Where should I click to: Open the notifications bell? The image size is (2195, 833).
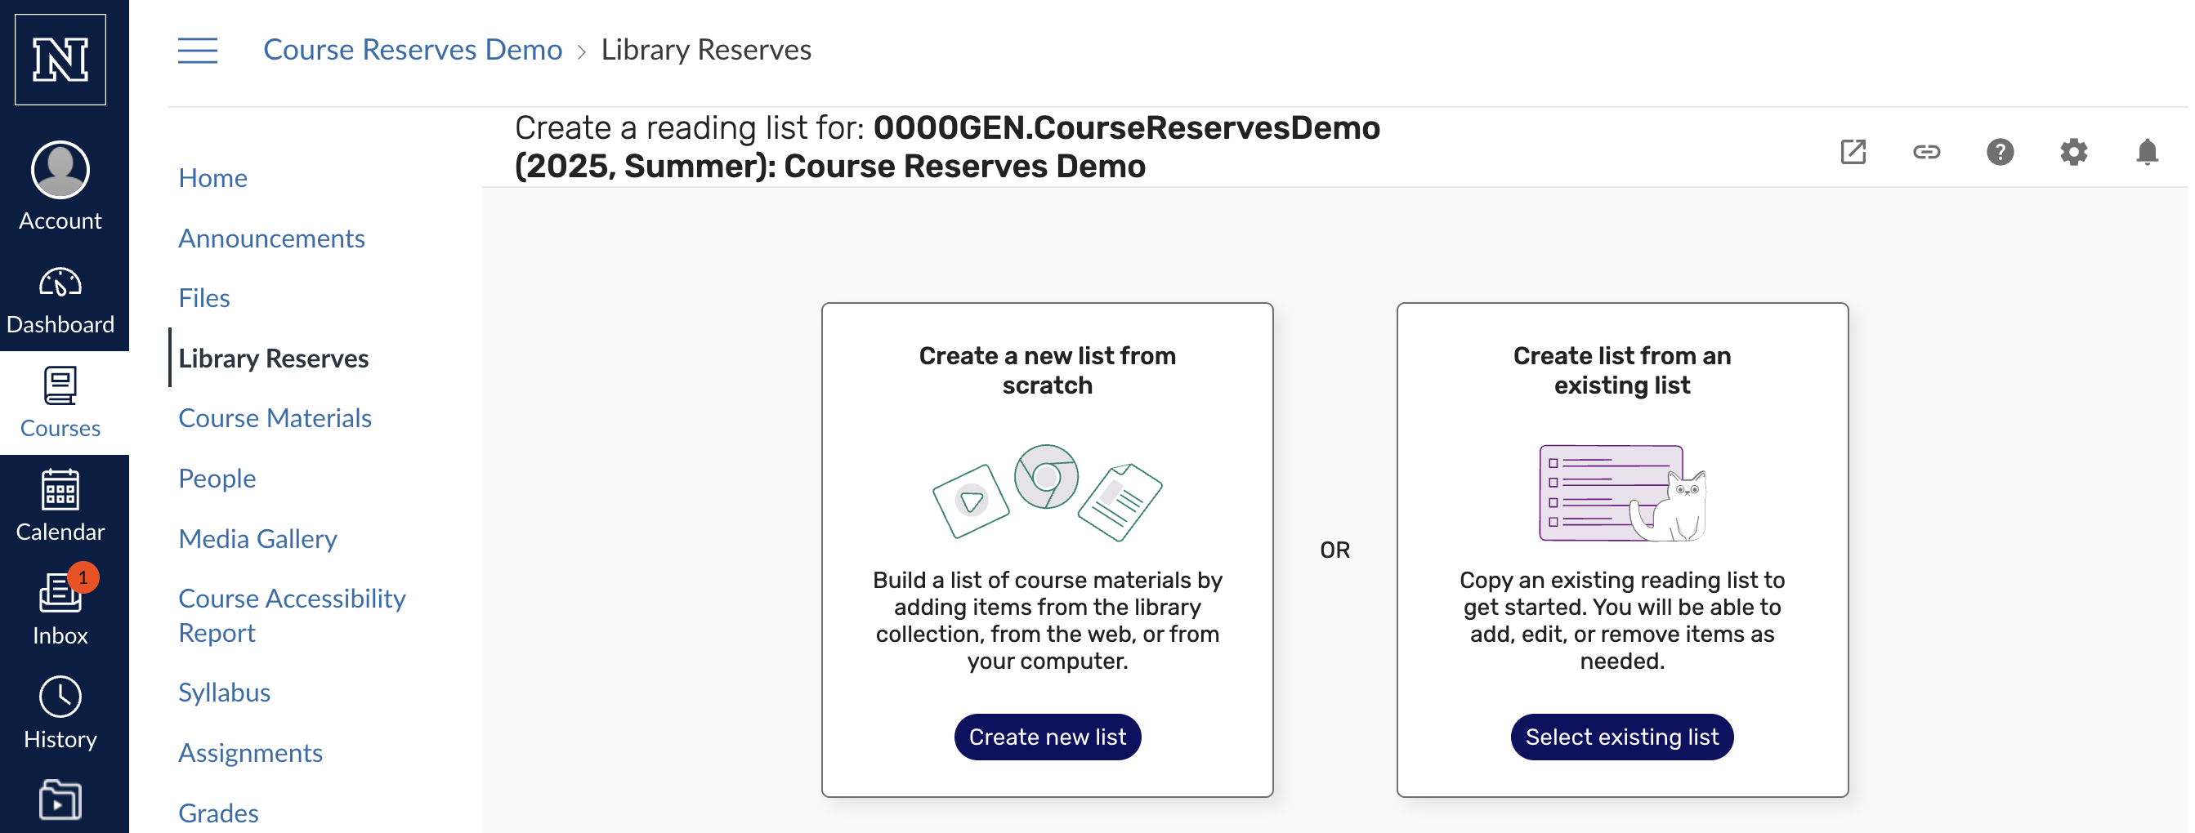[2147, 152]
